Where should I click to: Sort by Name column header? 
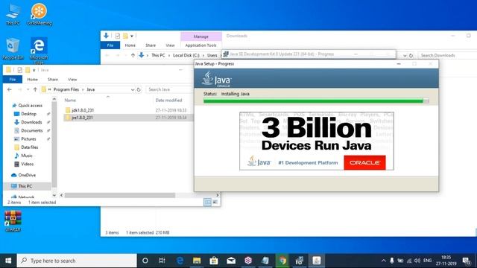pyautogui.click(x=70, y=100)
